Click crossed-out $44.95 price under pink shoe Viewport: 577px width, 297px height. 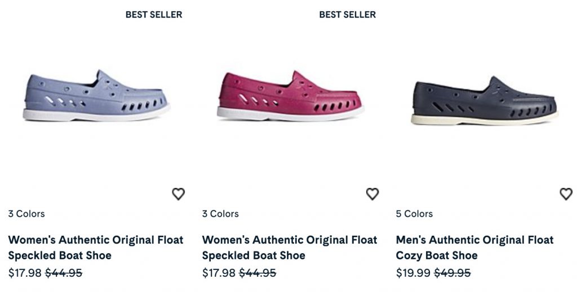[258, 273]
